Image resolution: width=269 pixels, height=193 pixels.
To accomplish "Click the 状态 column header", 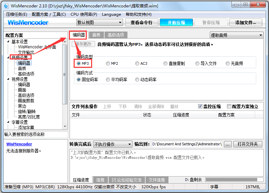I will 156,115.
